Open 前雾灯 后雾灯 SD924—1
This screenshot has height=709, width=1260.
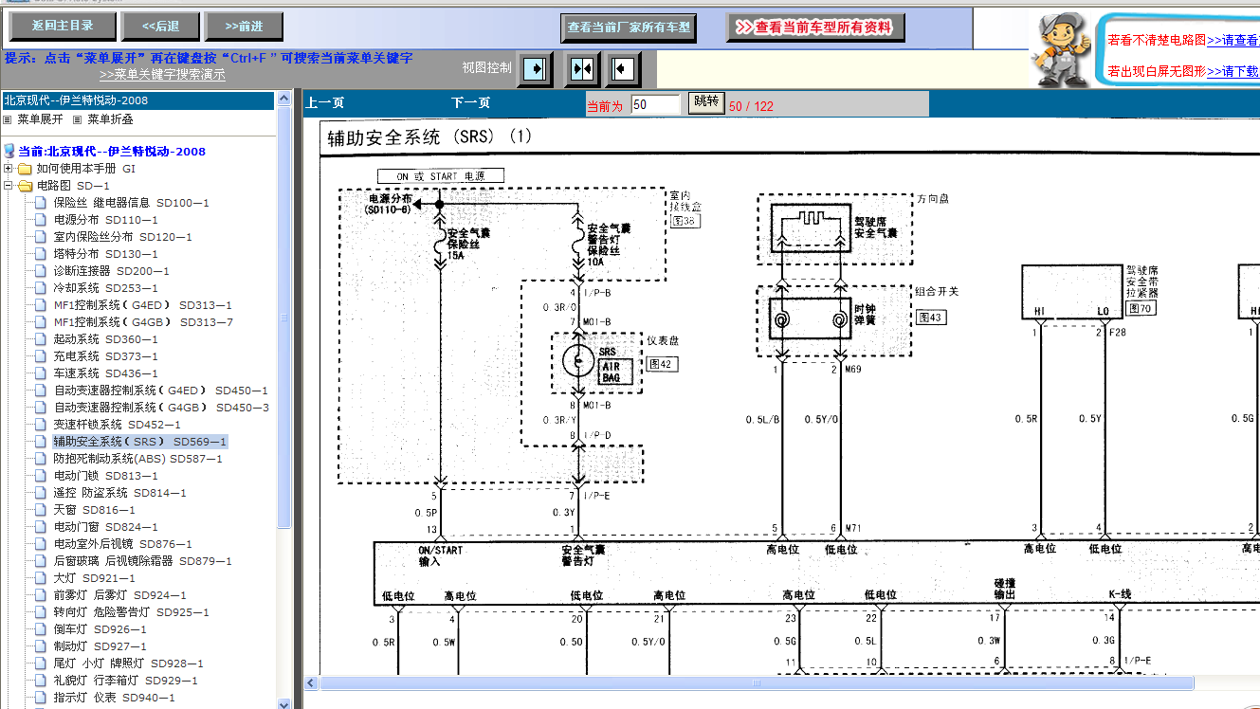[x=120, y=595]
